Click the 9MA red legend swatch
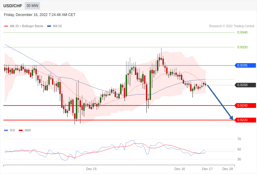This screenshot has height=174, width=257. click(21, 130)
